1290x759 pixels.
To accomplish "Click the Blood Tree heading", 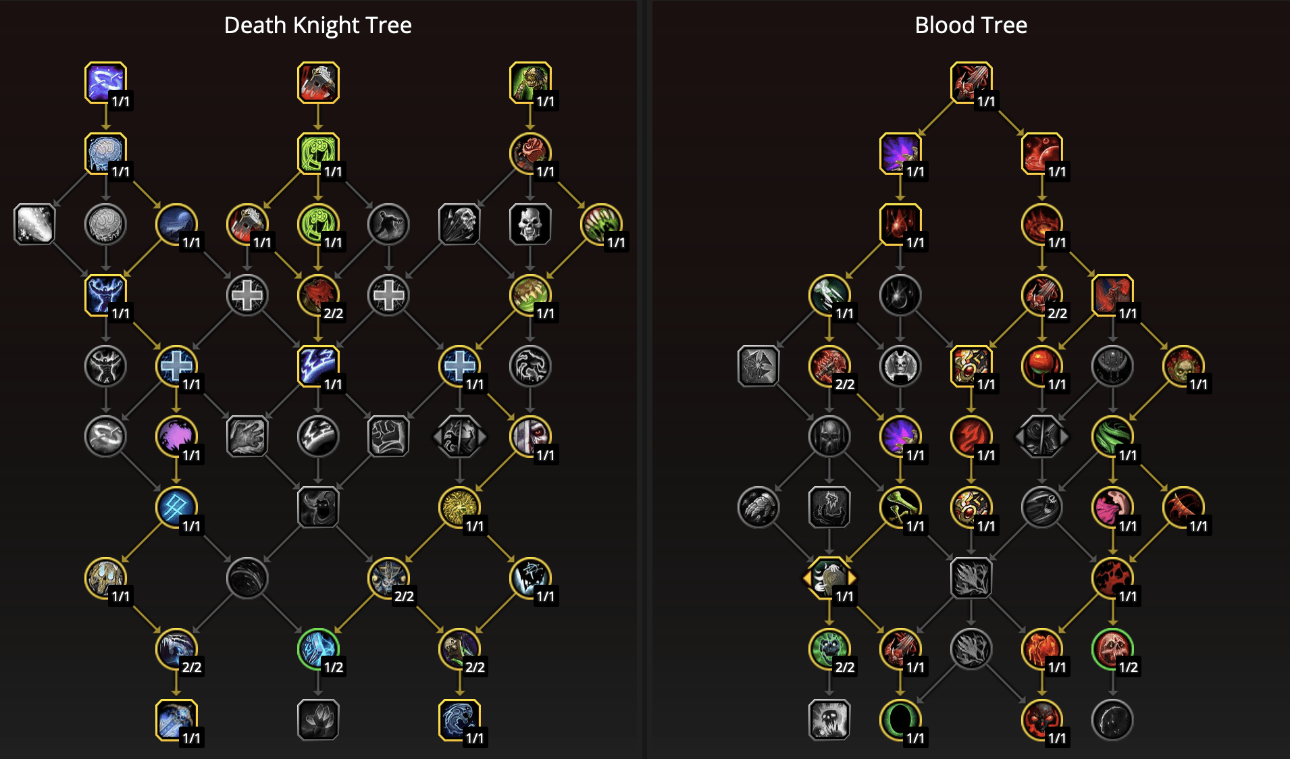I will pos(971,26).
